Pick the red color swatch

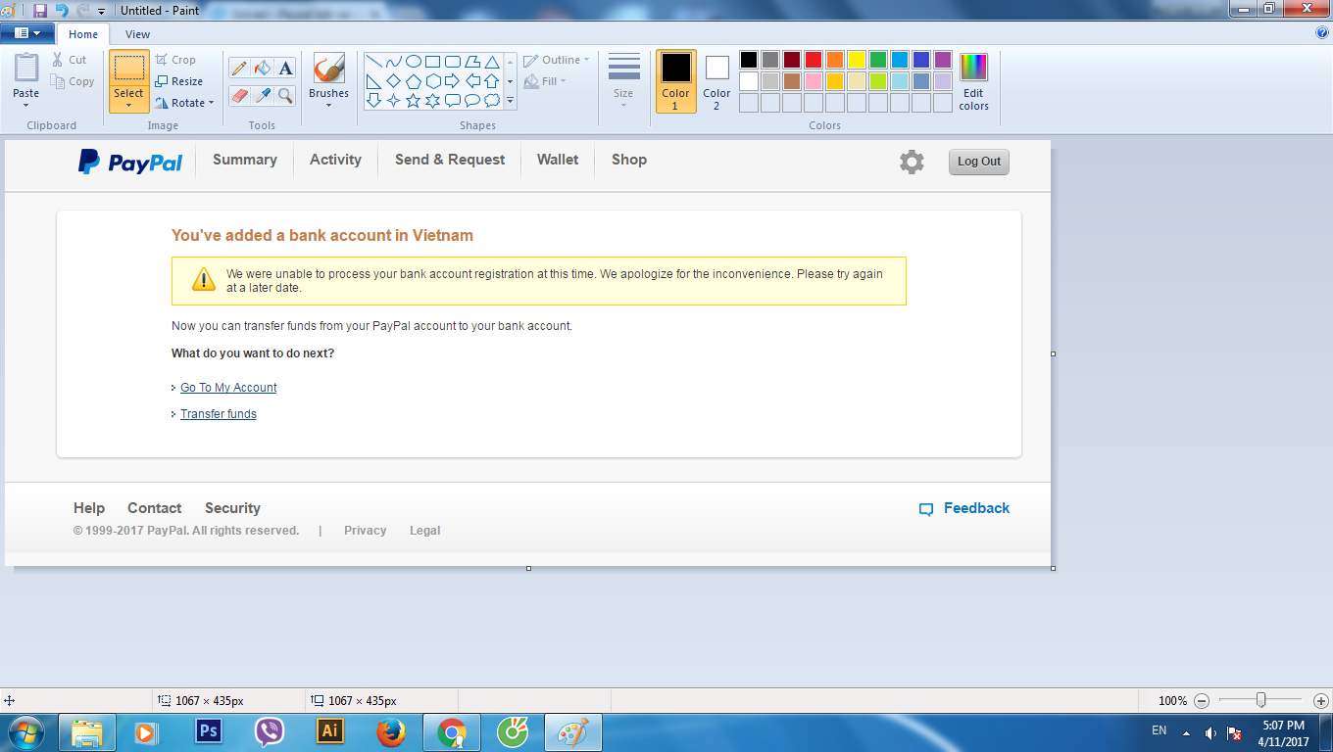(813, 60)
